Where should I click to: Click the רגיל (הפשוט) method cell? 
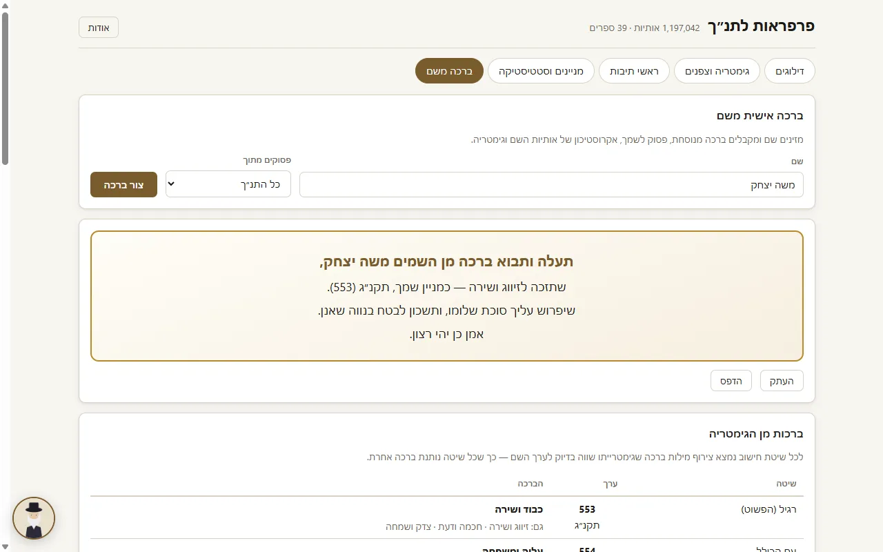tap(768, 510)
